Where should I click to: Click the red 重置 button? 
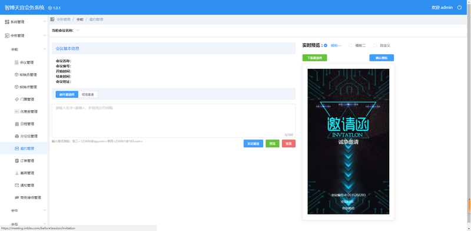point(288,144)
